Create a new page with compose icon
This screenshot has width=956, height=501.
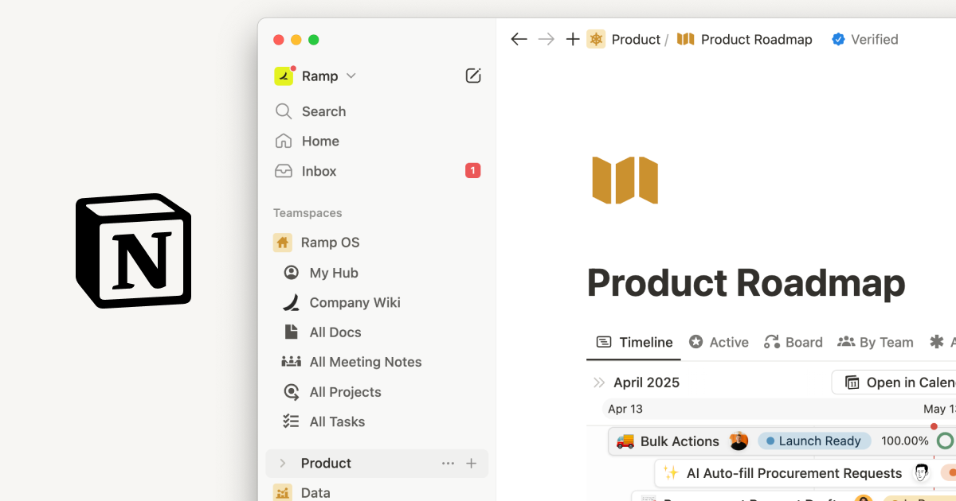point(473,76)
